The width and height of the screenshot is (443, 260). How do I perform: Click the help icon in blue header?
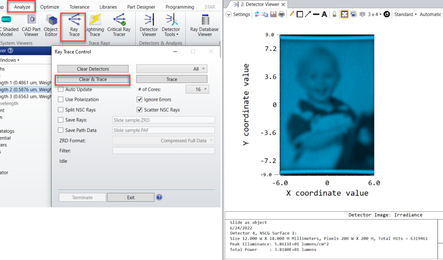coord(11,50)
